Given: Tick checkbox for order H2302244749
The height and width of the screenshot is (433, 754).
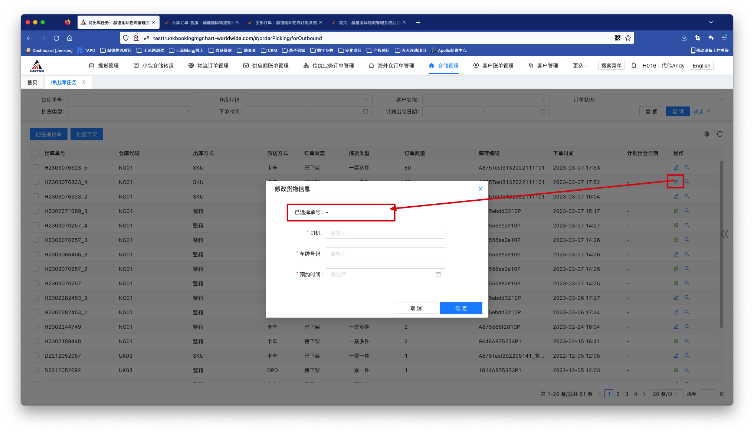Looking at the screenshot, I should tap(36, 327).
